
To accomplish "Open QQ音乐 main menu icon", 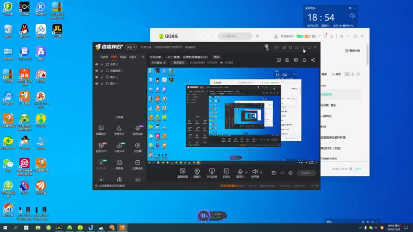I will point(331,36).
